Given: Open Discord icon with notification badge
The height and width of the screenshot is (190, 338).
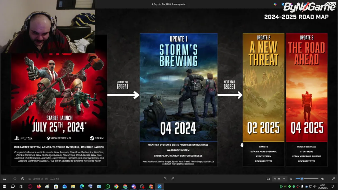Looking at the screenshot, I should click(x=134, y=187).
